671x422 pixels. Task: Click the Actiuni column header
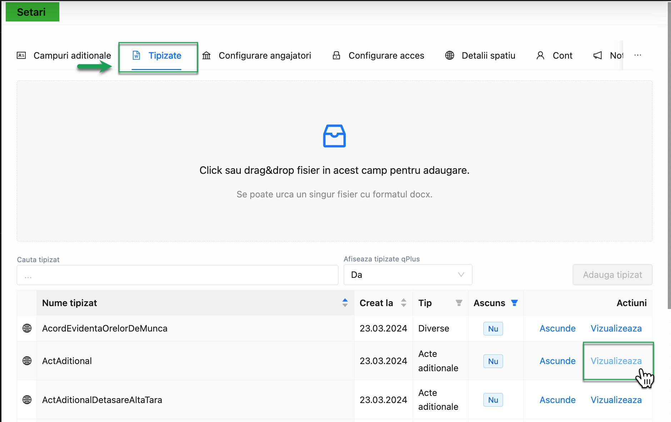(588, 303)
